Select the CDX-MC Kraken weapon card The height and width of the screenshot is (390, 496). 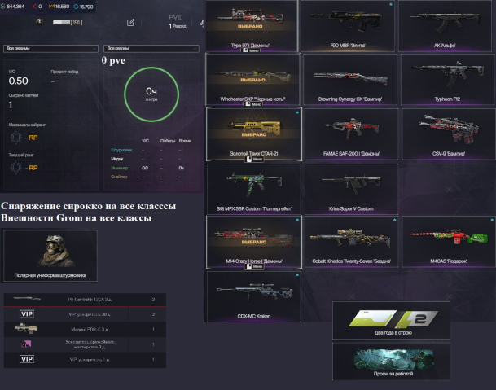coord(253,296)
